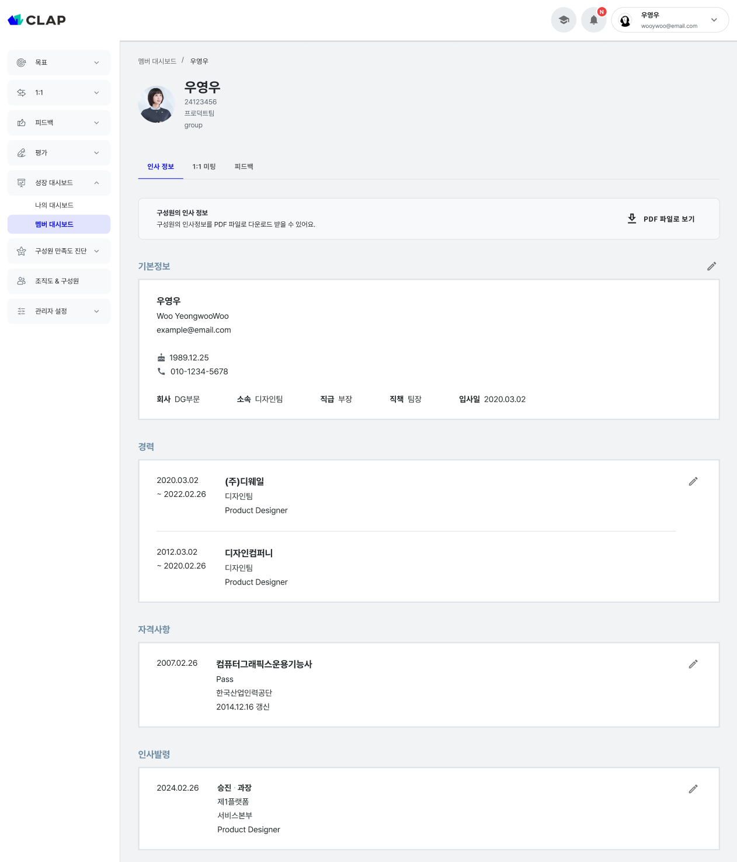The height and width of the screenshot is (862, 737).
Task: Open the 피드백 tab on profile
Action: [244, 166]
